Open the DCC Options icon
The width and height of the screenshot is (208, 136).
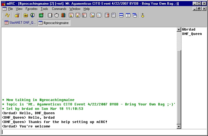84,15
